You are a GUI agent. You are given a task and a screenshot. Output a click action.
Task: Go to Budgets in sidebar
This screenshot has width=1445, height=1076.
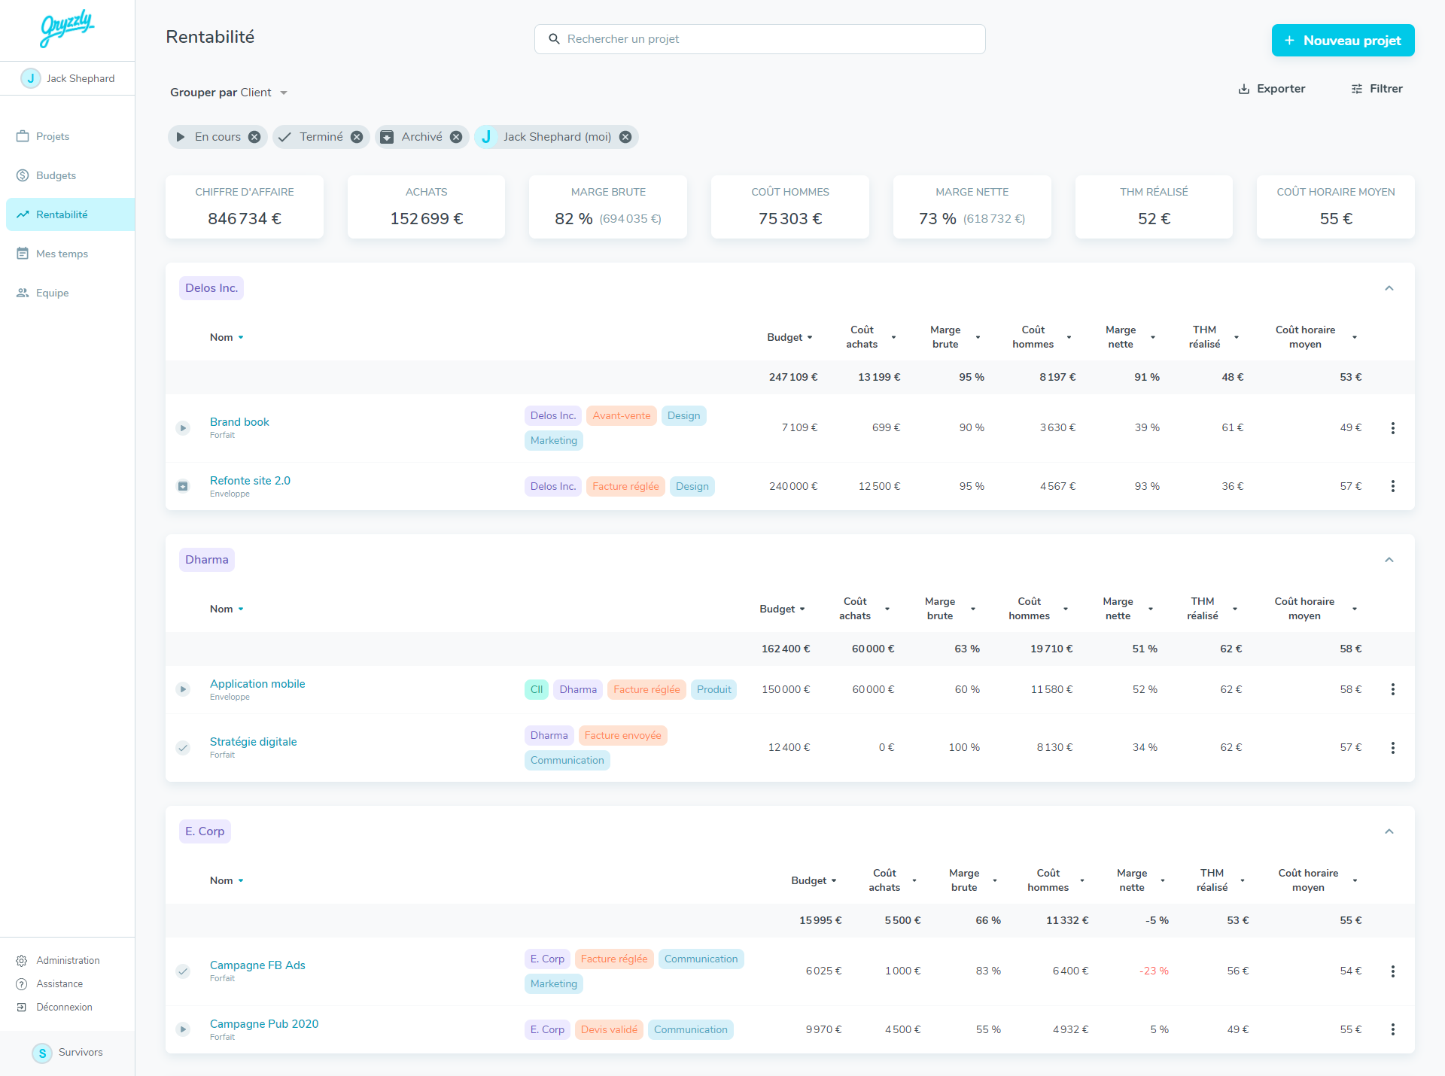56,175
